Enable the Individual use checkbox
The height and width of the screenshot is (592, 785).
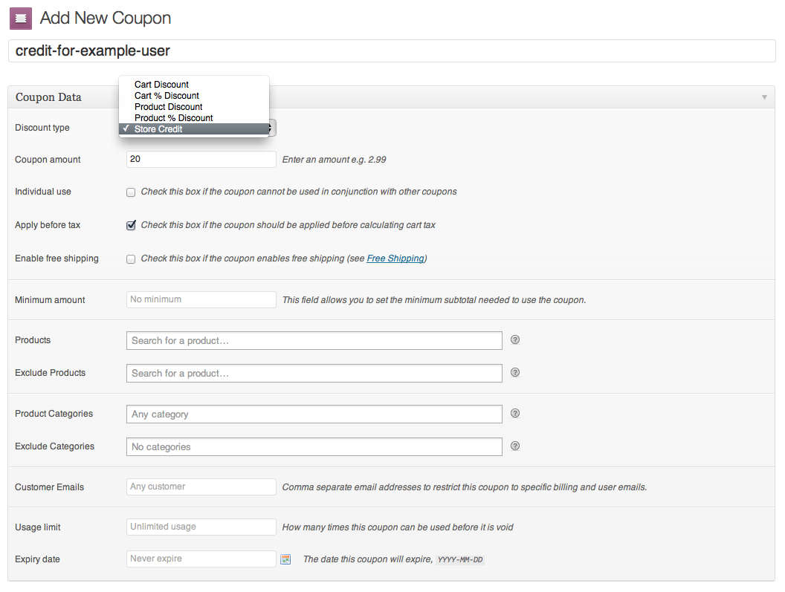pyautogui.click(x=131, y=192)
